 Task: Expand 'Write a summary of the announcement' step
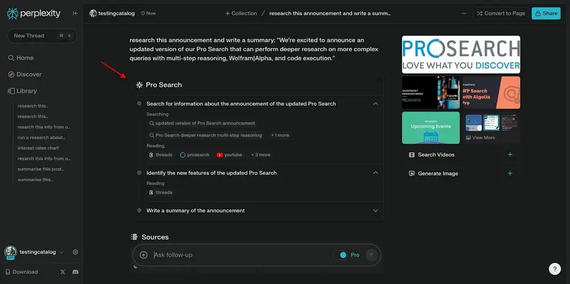click(x=375, y=211)
